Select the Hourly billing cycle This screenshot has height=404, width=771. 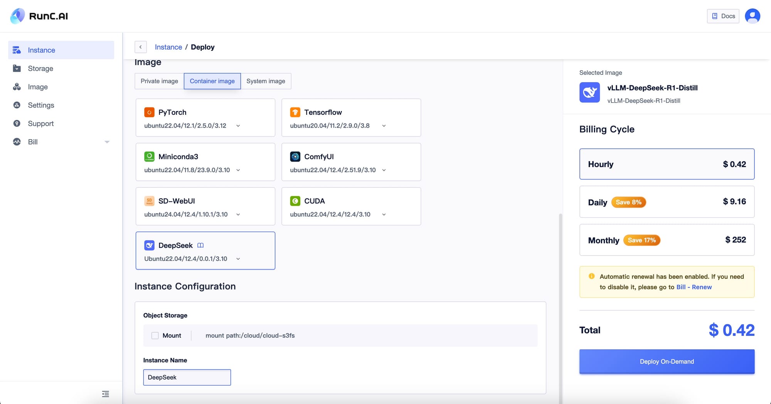(667, 164)
